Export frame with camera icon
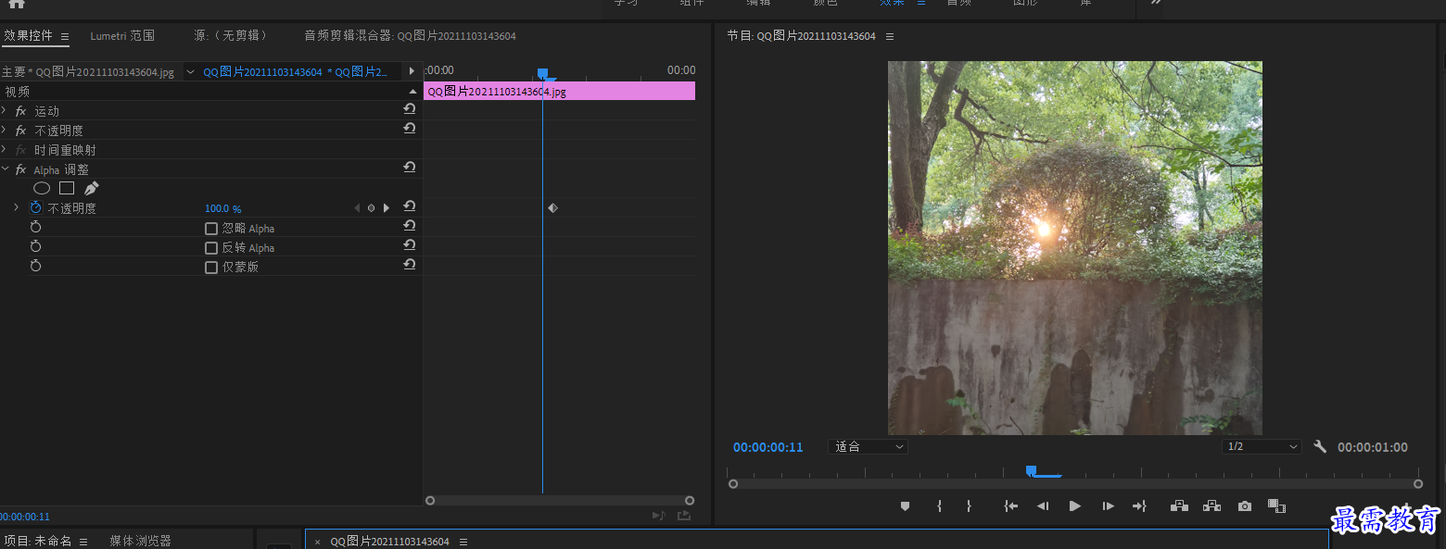 click(1245, 506)
